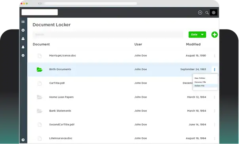Click the MarriageLicense.doc file icon
239x144 pixels.
coord(40,56)
